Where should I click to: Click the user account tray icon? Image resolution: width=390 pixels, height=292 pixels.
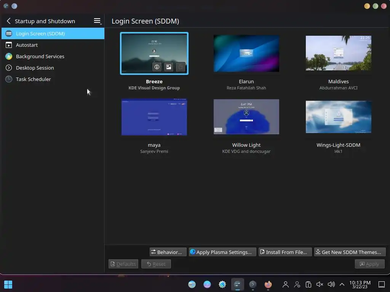[286, 284]
